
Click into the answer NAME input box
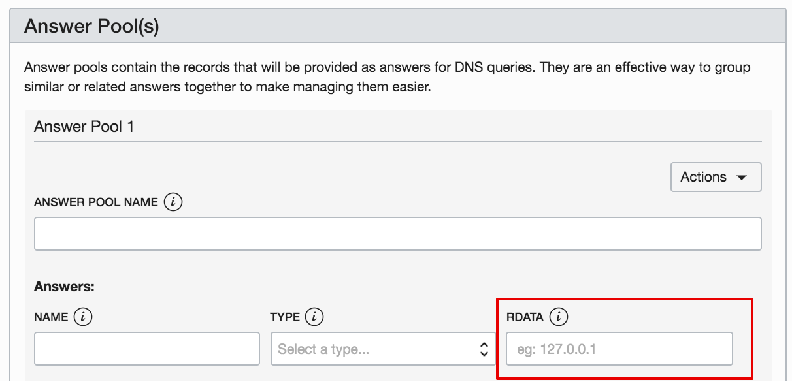(147, 349)
